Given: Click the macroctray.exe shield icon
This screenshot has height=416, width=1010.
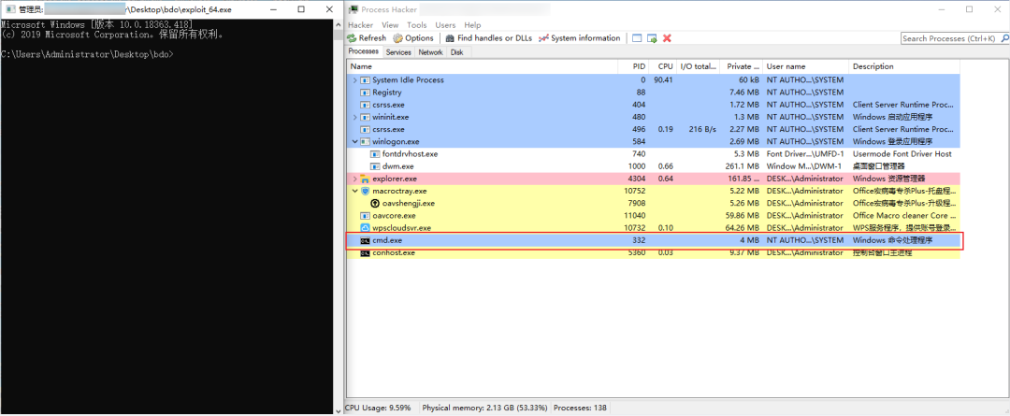Looking at the screenshot, I should (366, 191).
